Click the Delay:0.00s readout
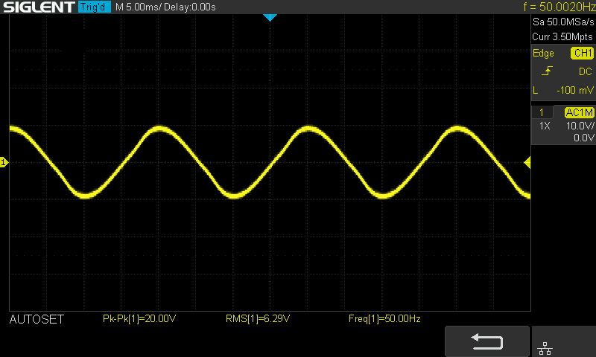The height and width of the screenshot is (357, 596). (190, 7)
